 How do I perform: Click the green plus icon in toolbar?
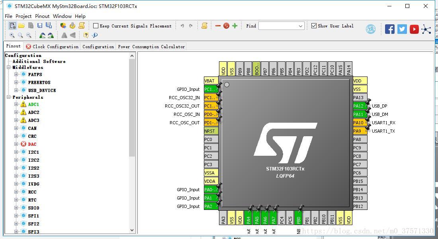pos(235,26)
